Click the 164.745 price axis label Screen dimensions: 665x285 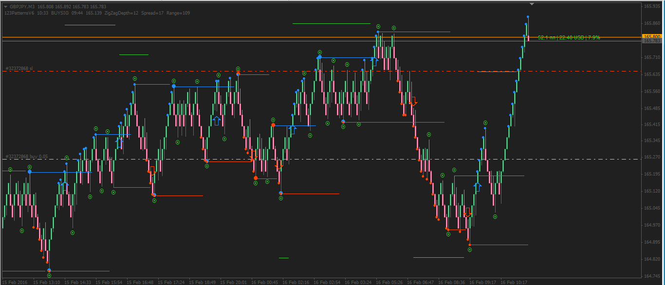pos(652,276)
